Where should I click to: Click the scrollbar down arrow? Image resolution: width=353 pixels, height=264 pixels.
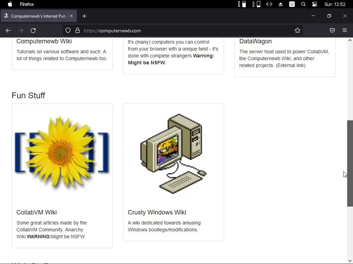coord(350,261)
